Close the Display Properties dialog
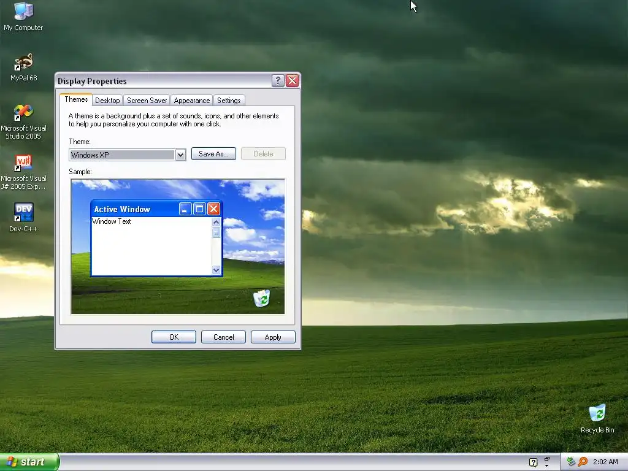This screenshot has width=628, height=471. 293,80
